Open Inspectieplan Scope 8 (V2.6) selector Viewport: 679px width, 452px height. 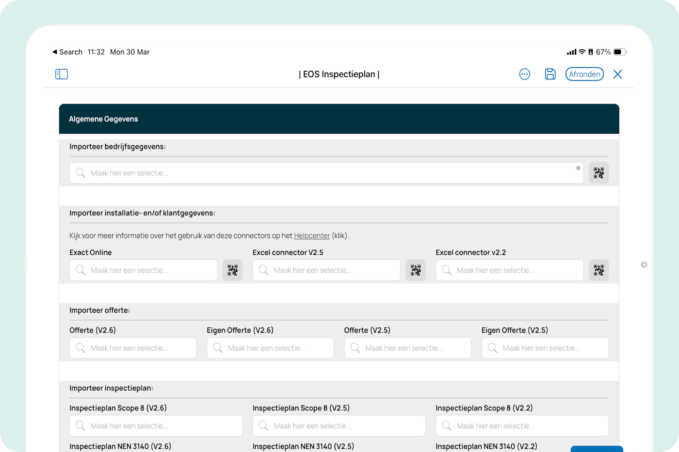(156, 426)
